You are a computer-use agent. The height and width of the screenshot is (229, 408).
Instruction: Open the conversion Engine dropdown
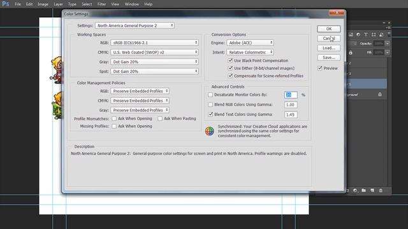pyautogui.click(x=250, y=43)
